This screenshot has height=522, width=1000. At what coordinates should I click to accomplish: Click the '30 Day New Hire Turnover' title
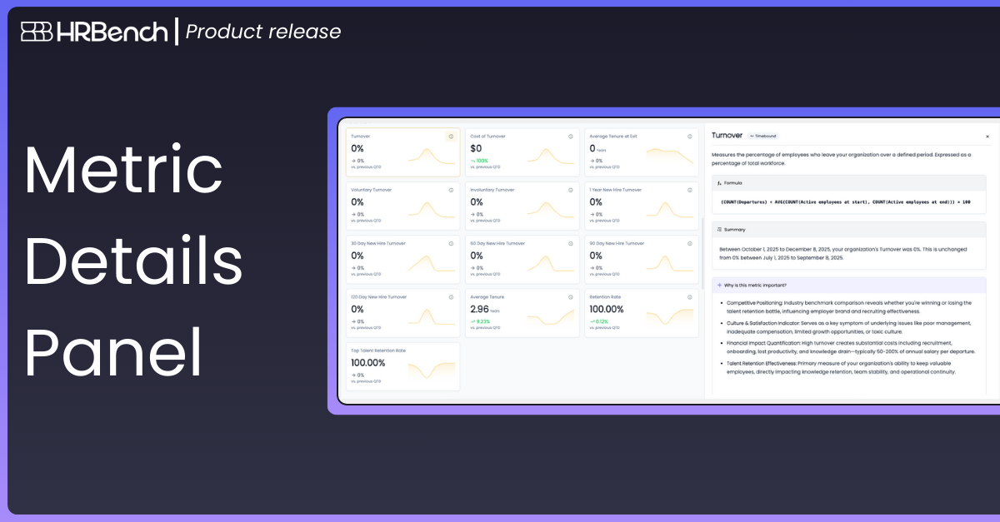[378, 243]
